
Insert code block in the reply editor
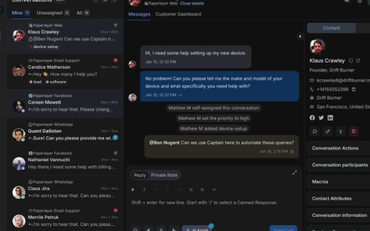click(x=214, y=189)
